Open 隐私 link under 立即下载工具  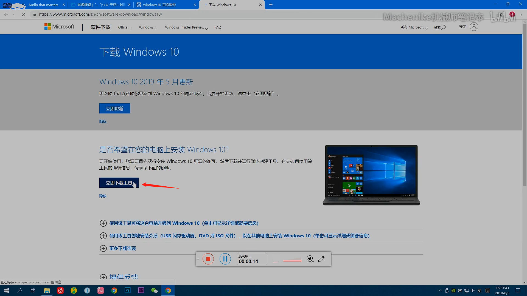tap(103, 196)
